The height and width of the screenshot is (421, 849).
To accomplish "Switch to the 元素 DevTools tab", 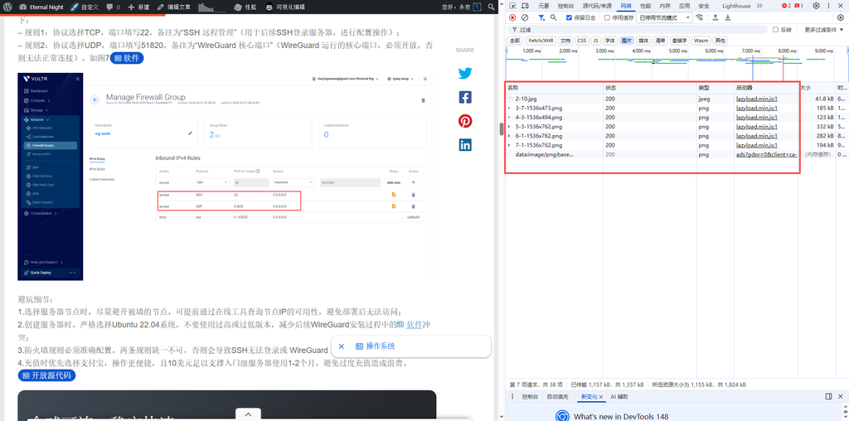I will pyautogui.click(x=544, y=6).
